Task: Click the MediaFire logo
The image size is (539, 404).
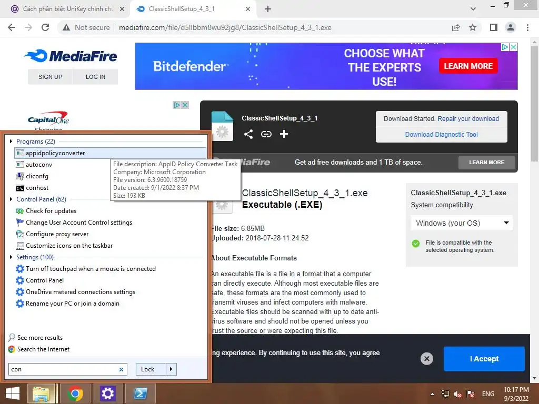Action: pos(71,56)
